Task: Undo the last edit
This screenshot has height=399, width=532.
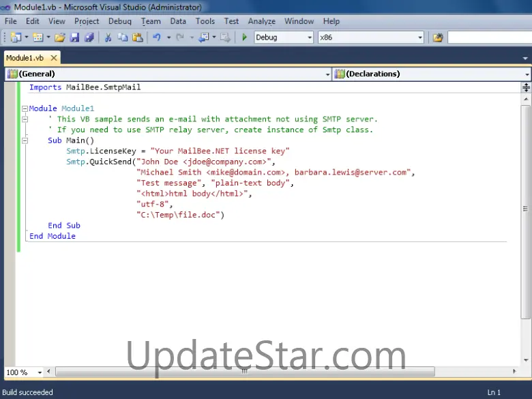Action: 157,38
